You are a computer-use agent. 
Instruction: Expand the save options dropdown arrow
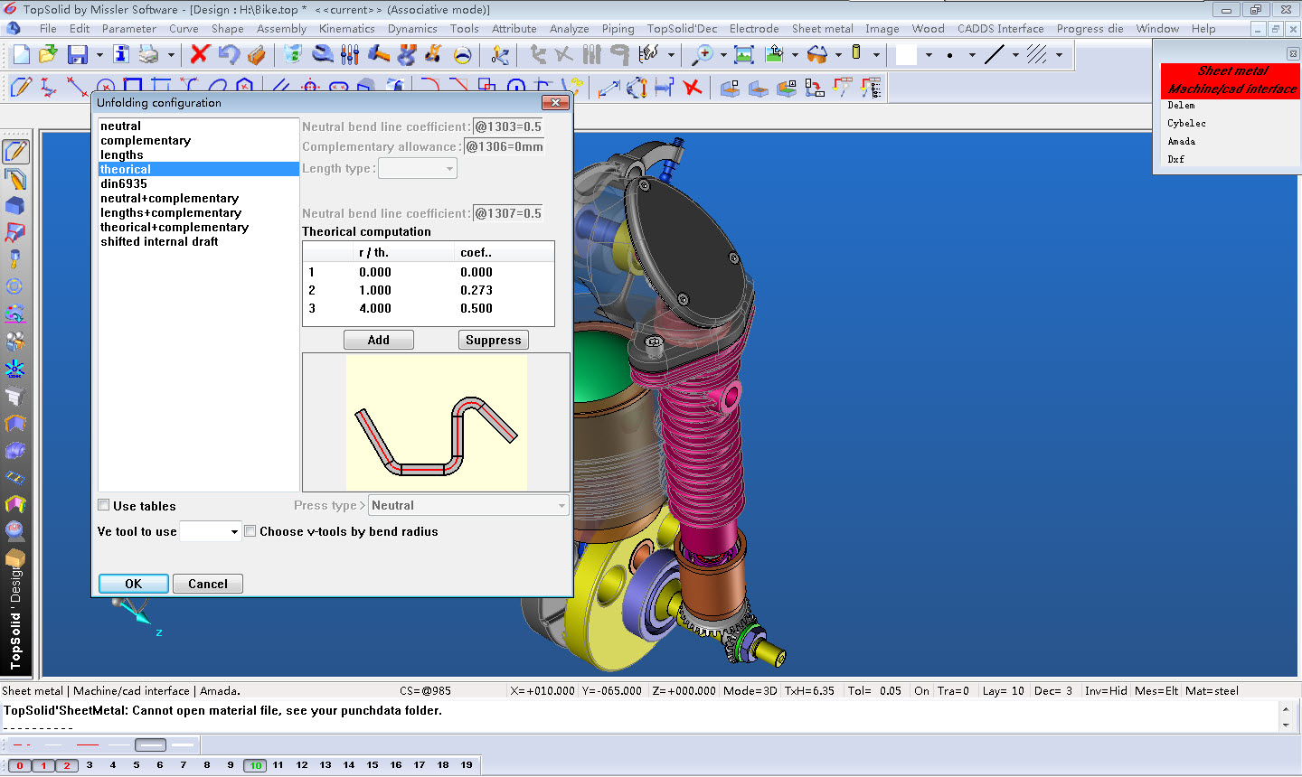[x=99, y=55]
